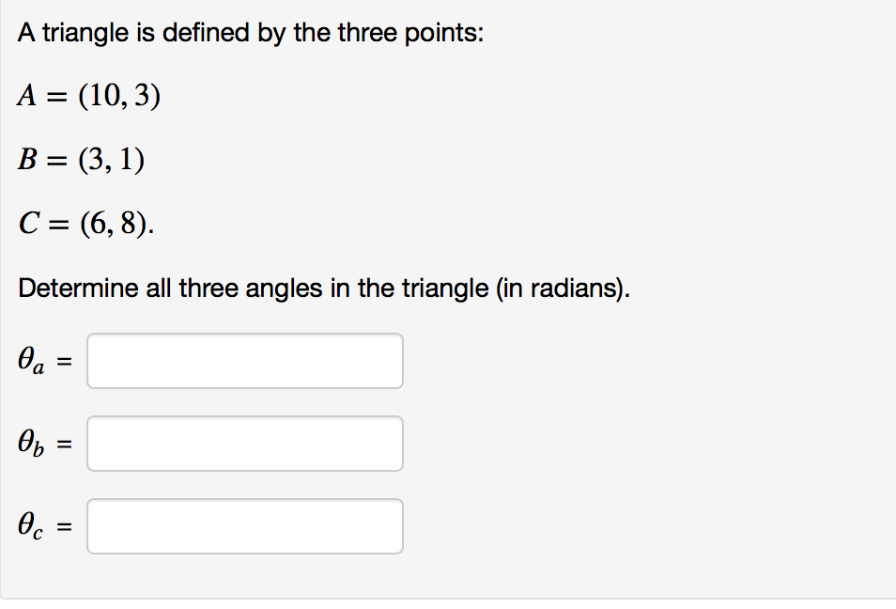The height and width of the screenshot is (609, 896).
Task: Click the problem statement heading text
Action: click(x=250, y=31)
